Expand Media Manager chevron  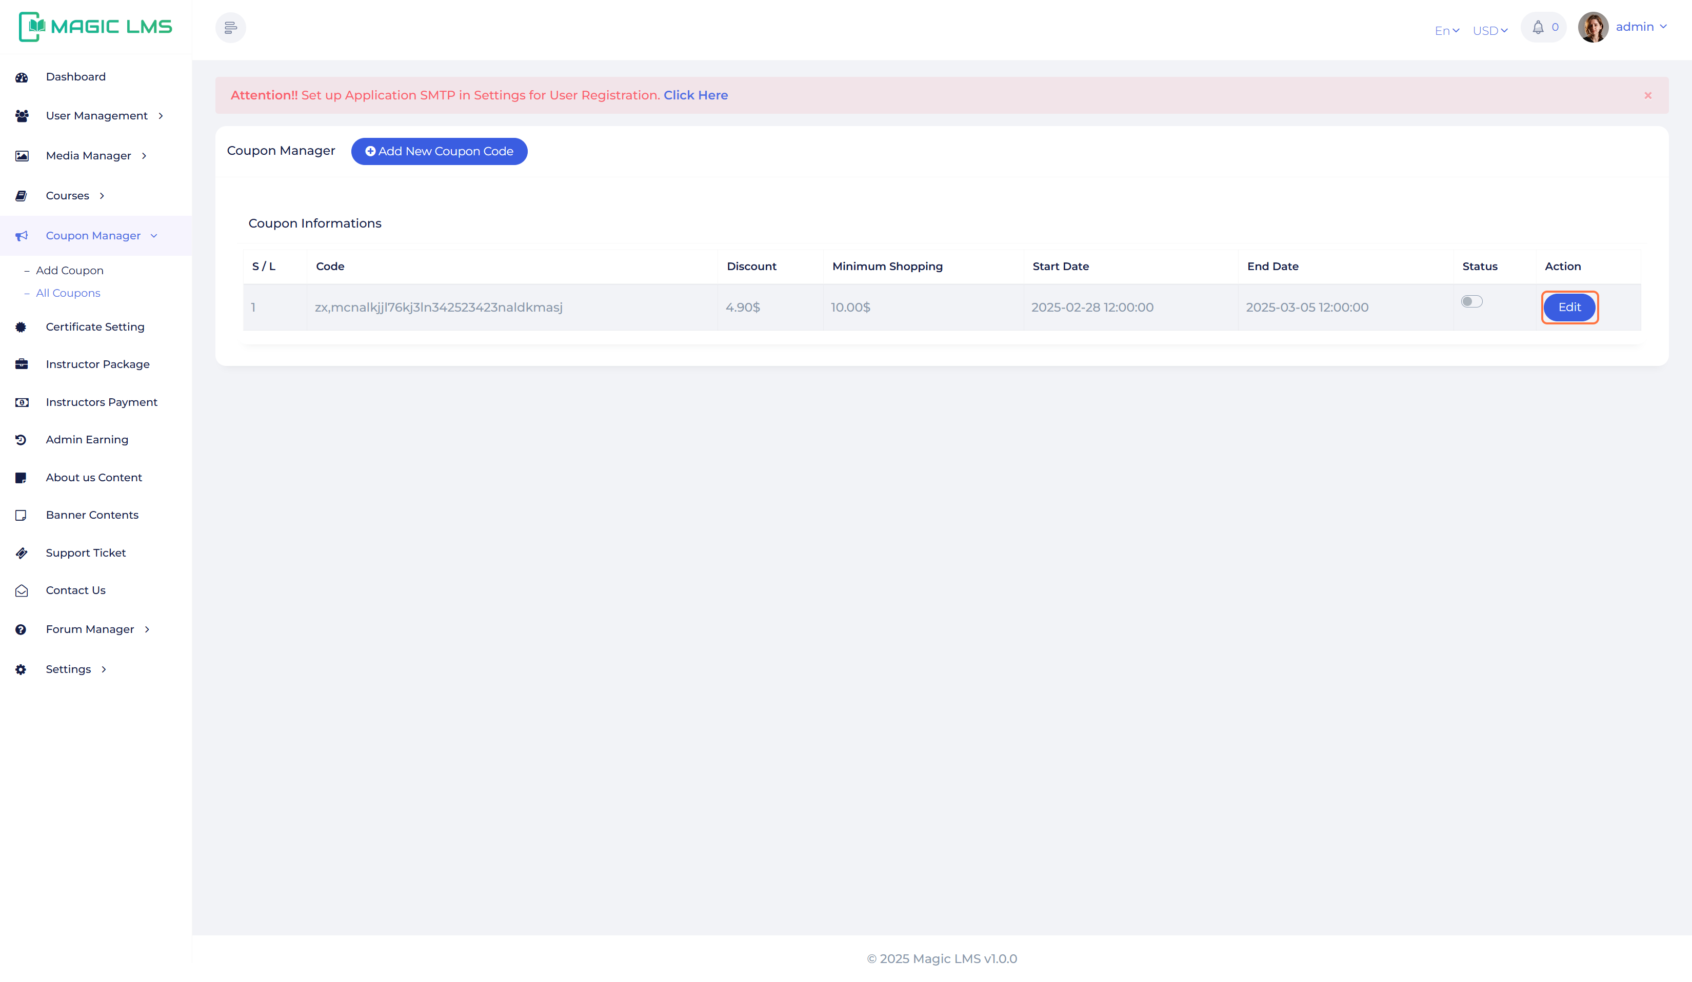coord(144,156)
